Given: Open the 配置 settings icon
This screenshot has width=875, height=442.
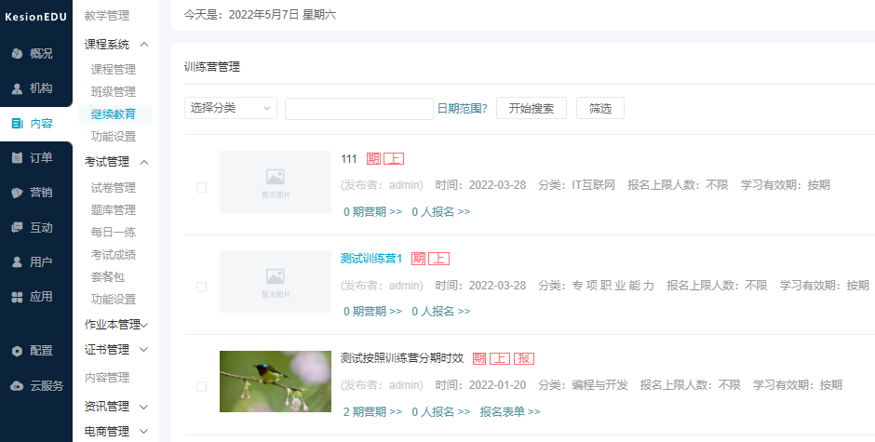Looking at the screenshot, I should pyautogui.click(x=17, y=351).
